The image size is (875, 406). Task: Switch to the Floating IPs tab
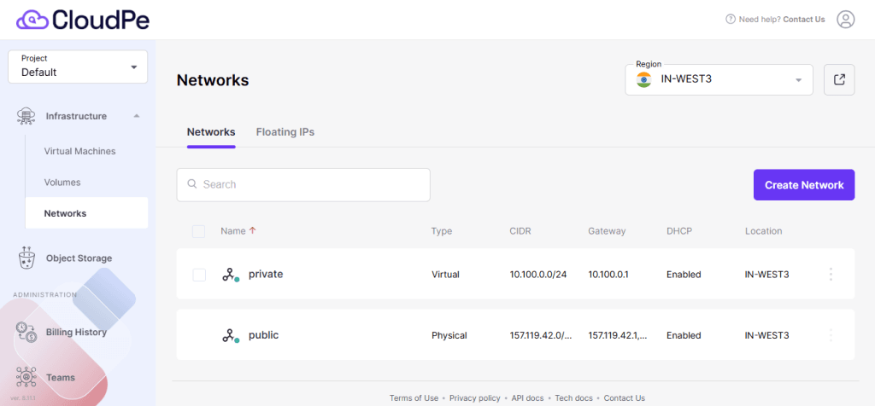[x=285, y=132]
